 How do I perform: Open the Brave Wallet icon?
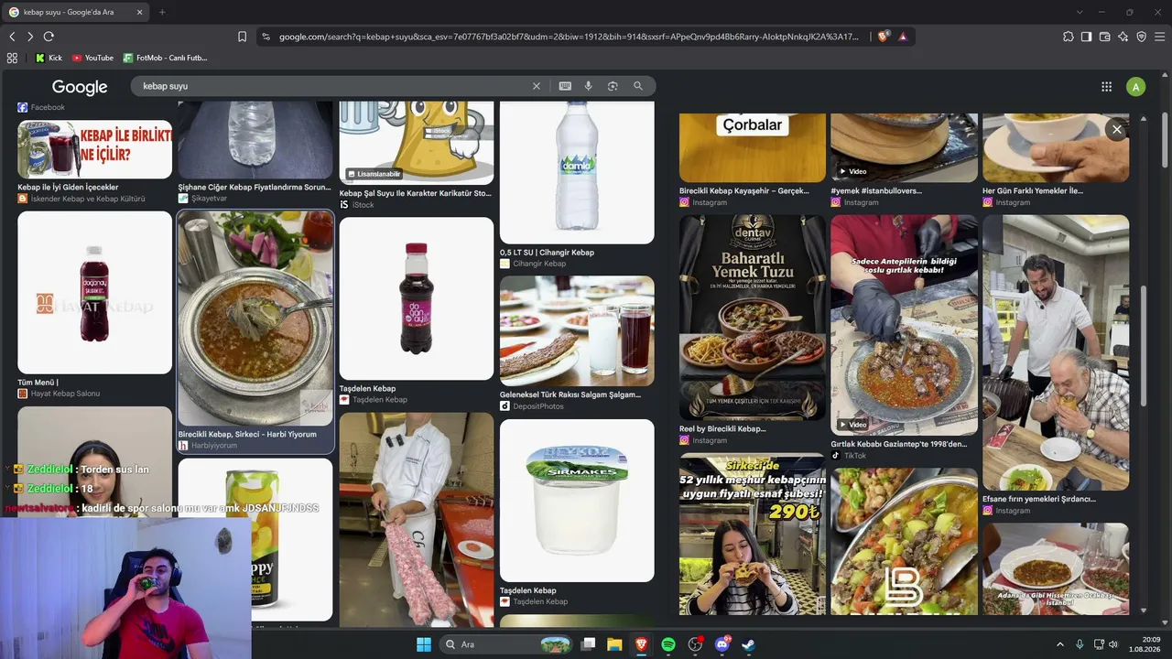point(1104,37)
